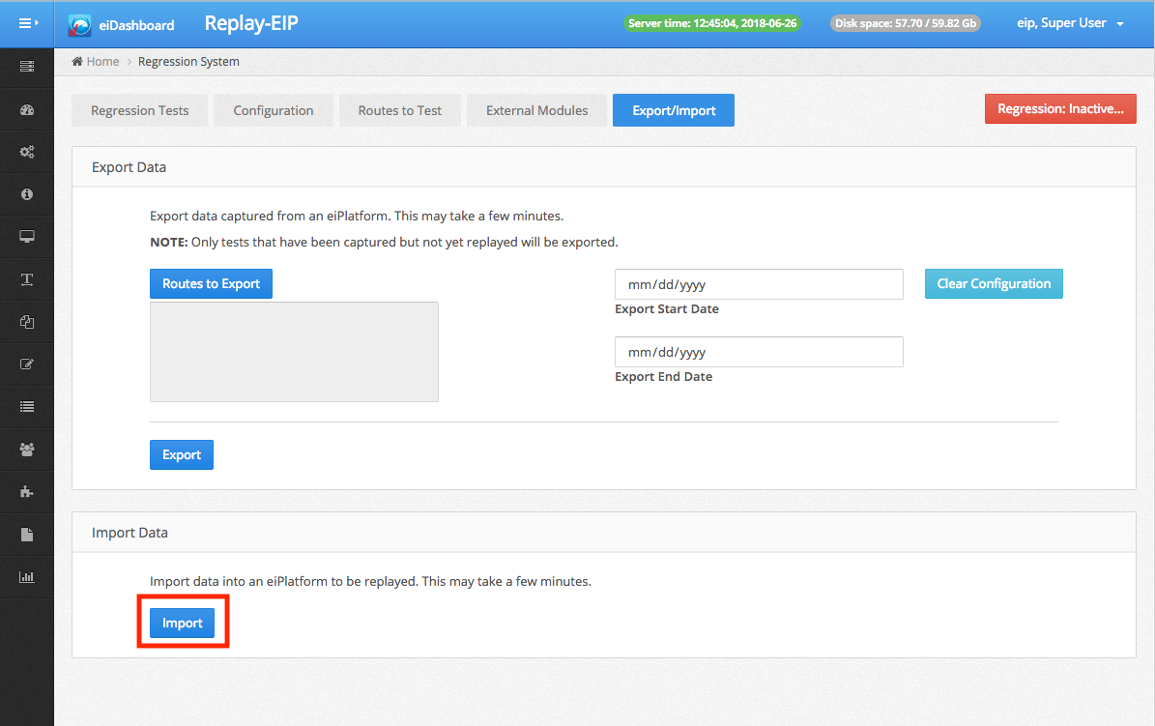Click the eiDashboard logo icon

pyautogui.click(x=79, y=25)
